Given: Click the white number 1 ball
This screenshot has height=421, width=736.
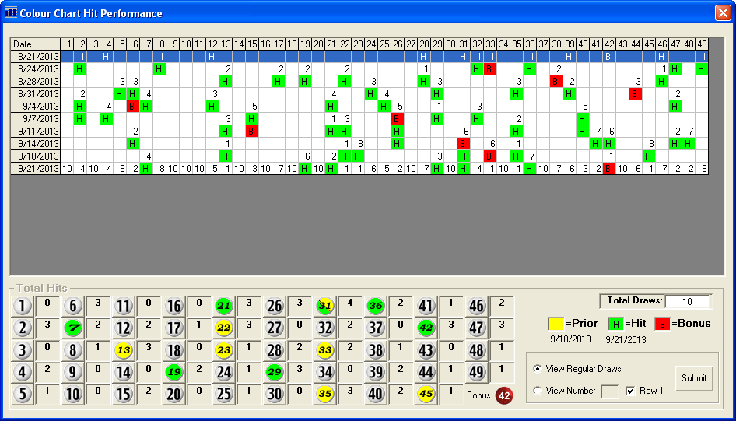Looking at the screenshot, I should coord(23,306).
